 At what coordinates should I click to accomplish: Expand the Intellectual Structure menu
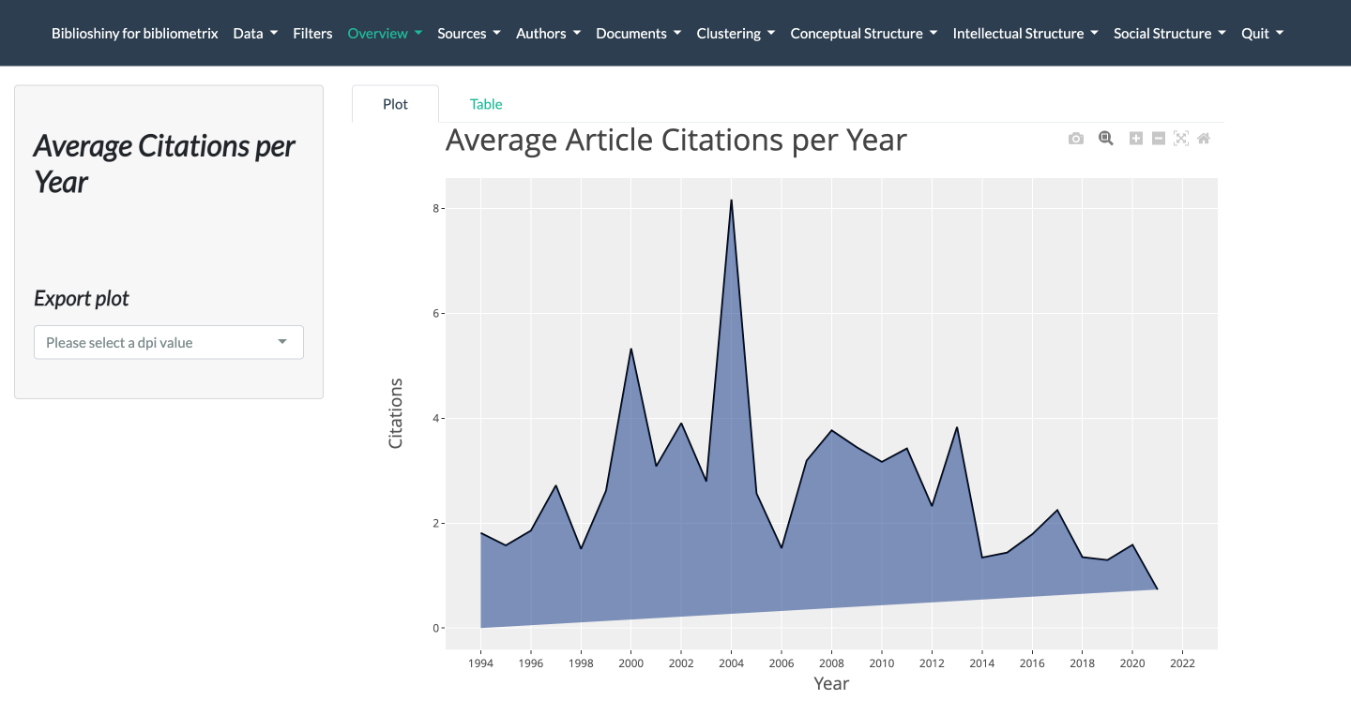[x=1025, y=33]
